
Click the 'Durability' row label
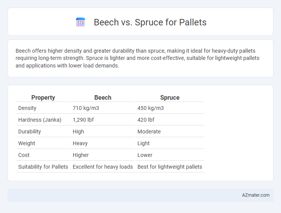pyautogui.click(x=30, y=132)
